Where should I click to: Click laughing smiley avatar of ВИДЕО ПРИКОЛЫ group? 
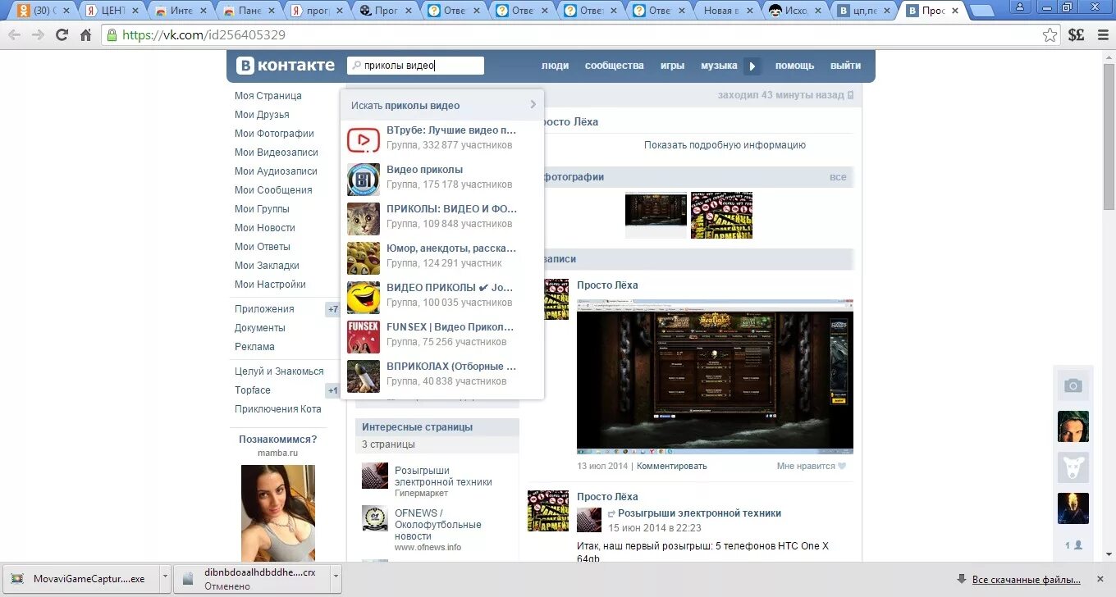pyautogui.click(x=363, y=297)
